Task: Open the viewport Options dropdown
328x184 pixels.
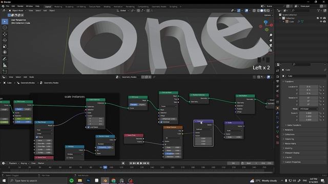Action: point(268,15)
